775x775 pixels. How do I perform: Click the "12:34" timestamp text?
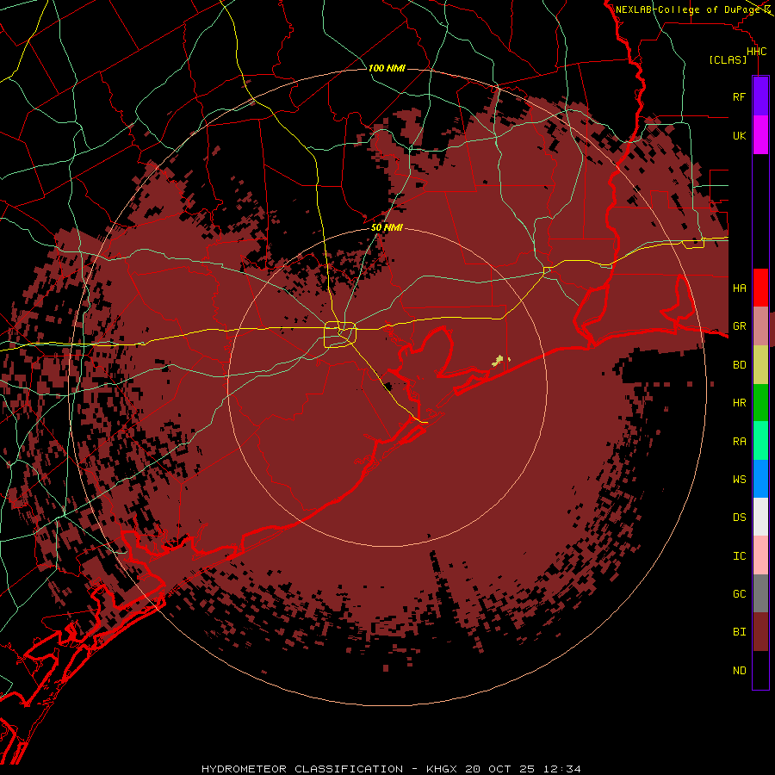pyautogui.click(x=561, y=769)
